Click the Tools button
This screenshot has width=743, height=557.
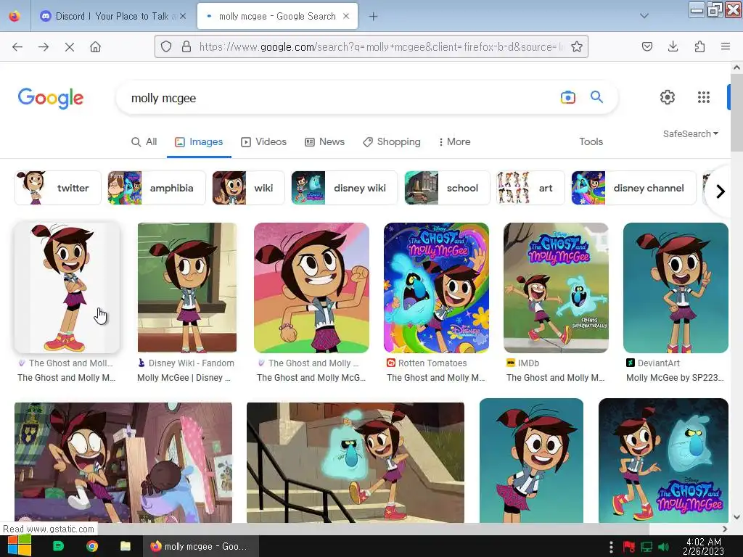click(591, 141)
